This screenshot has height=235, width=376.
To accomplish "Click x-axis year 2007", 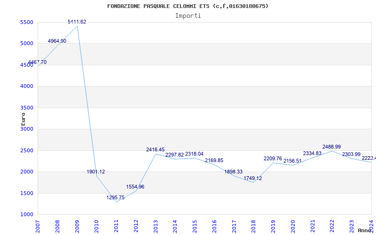I will click(x=38, y=227).
